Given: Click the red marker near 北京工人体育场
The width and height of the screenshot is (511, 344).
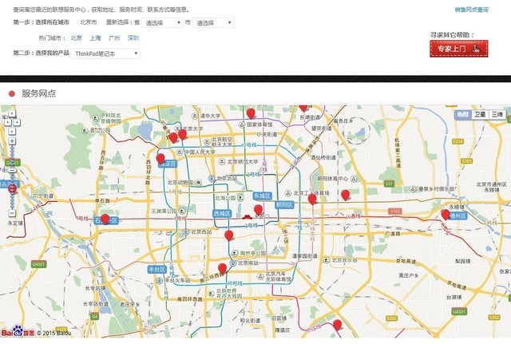Looking at the screenshot, I should click(312, 199).
